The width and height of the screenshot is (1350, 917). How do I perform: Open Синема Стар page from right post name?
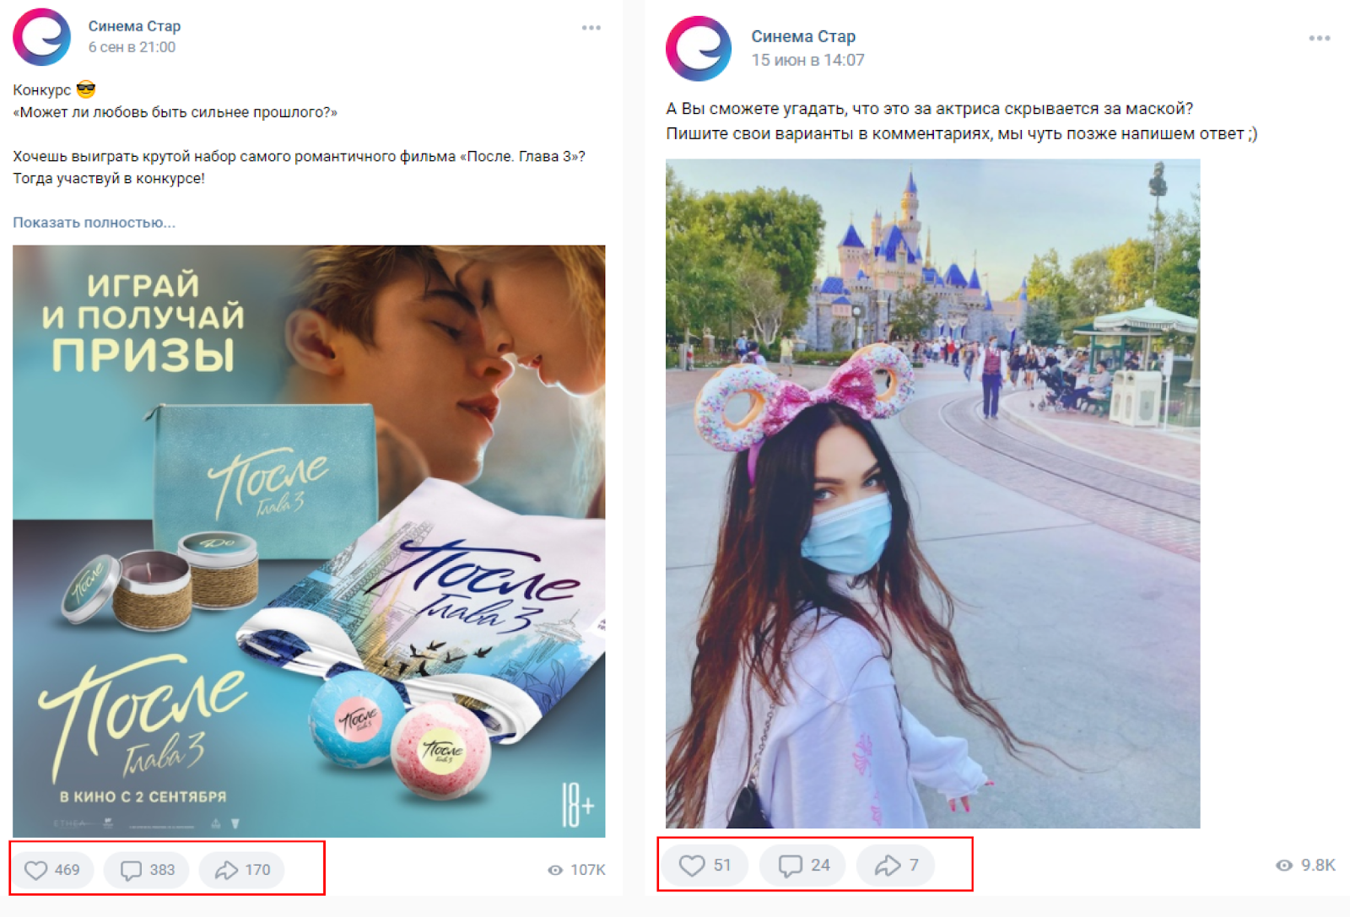[803, 36]
